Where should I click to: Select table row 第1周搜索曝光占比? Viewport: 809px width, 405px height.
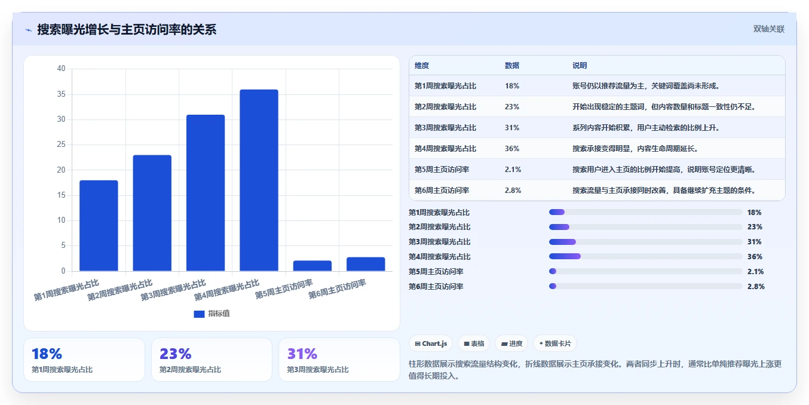click(x=597, y=85)
